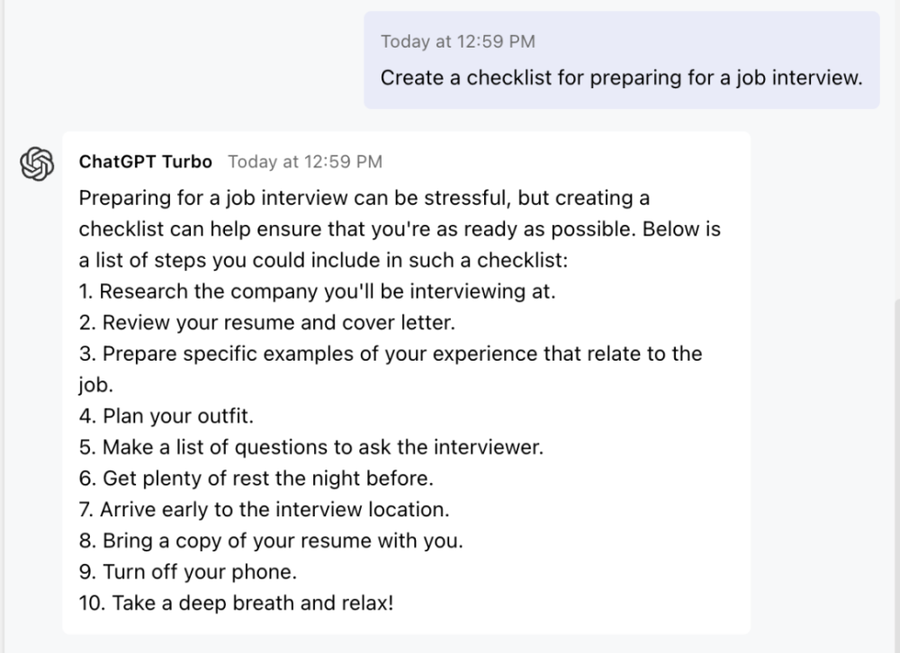Select the 'Arrive early to the interview' item
Image resolution: width=900 pixels, height=653 pixels.
coord(264,509)
